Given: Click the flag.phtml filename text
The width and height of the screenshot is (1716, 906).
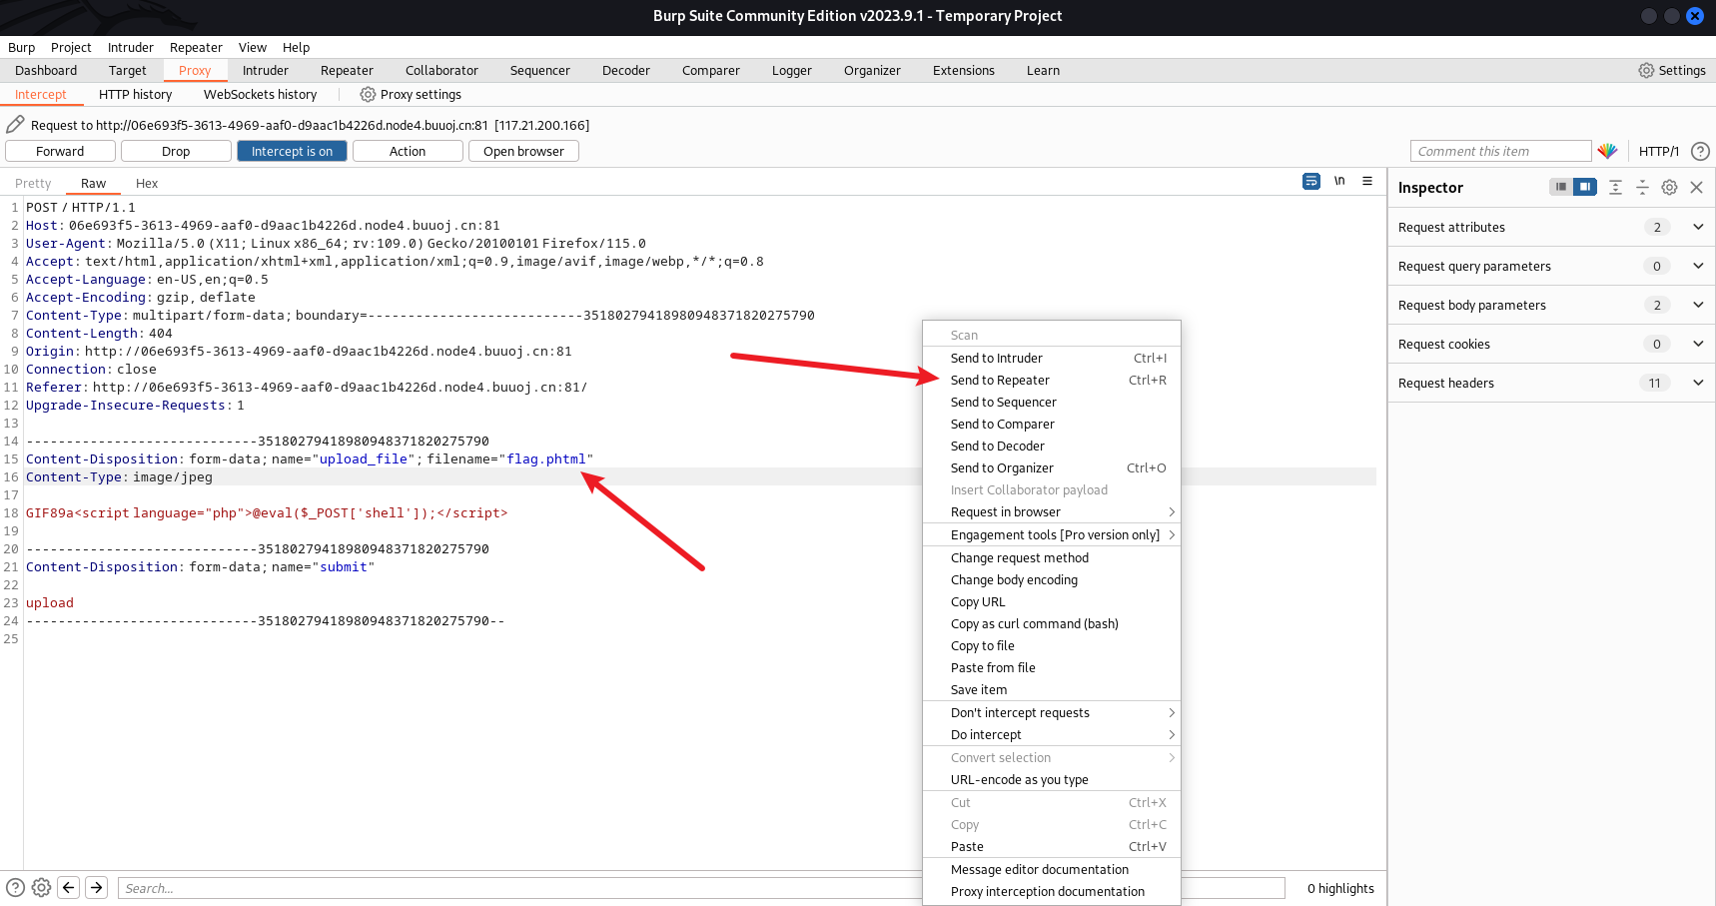Looking at the screenshot, I should pyautogui.click(x=546, y=458).
